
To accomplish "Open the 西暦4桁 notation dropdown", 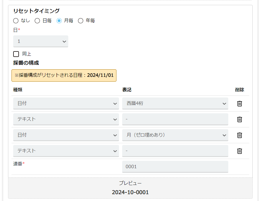I will (x=175, y=104).
